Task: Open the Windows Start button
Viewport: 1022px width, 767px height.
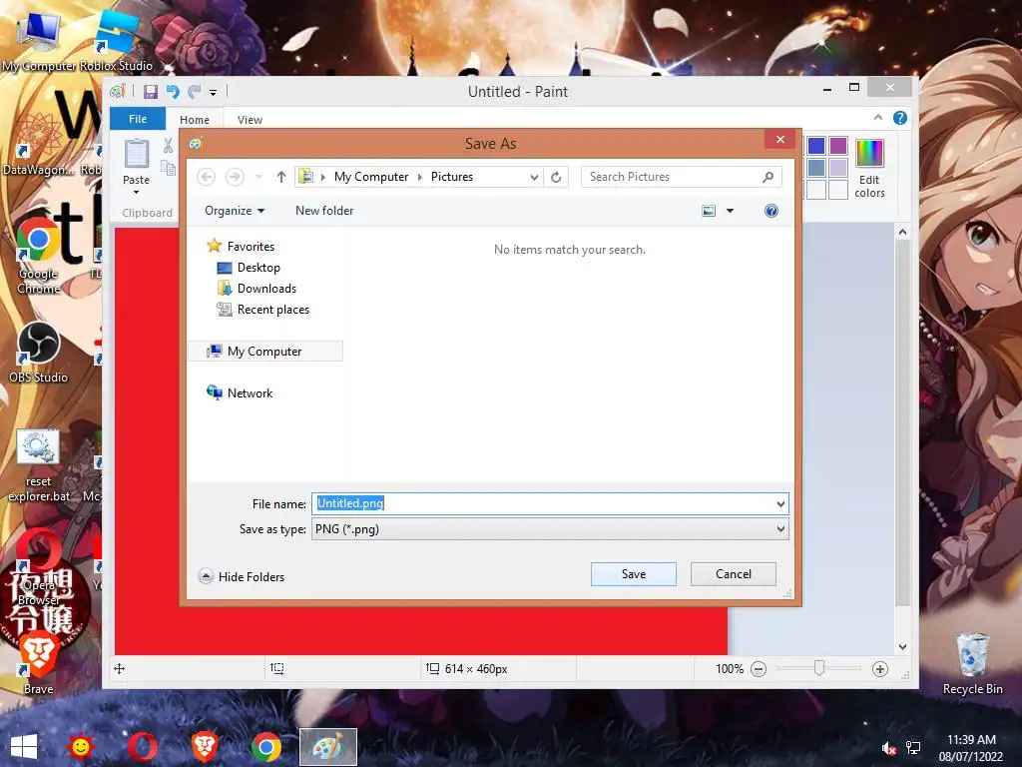Action: coord(24,747)
